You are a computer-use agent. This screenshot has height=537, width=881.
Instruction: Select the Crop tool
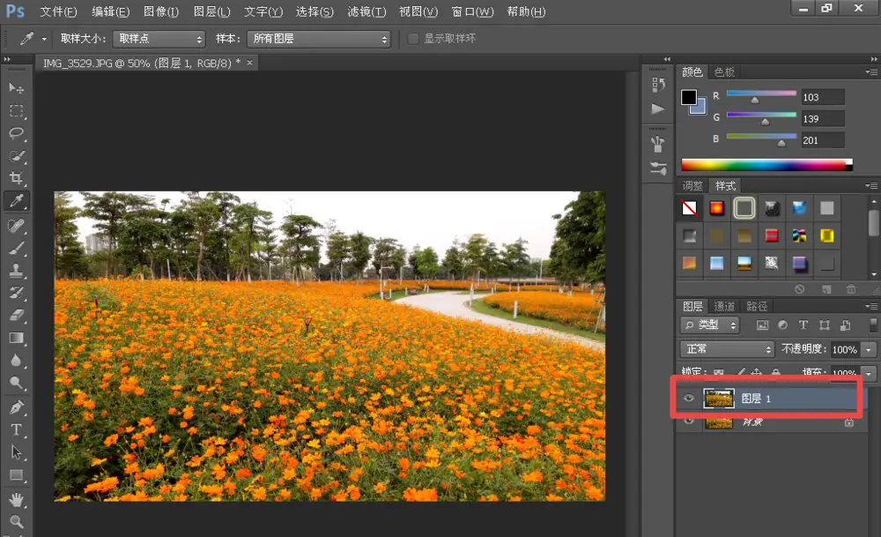coord(17,179)
